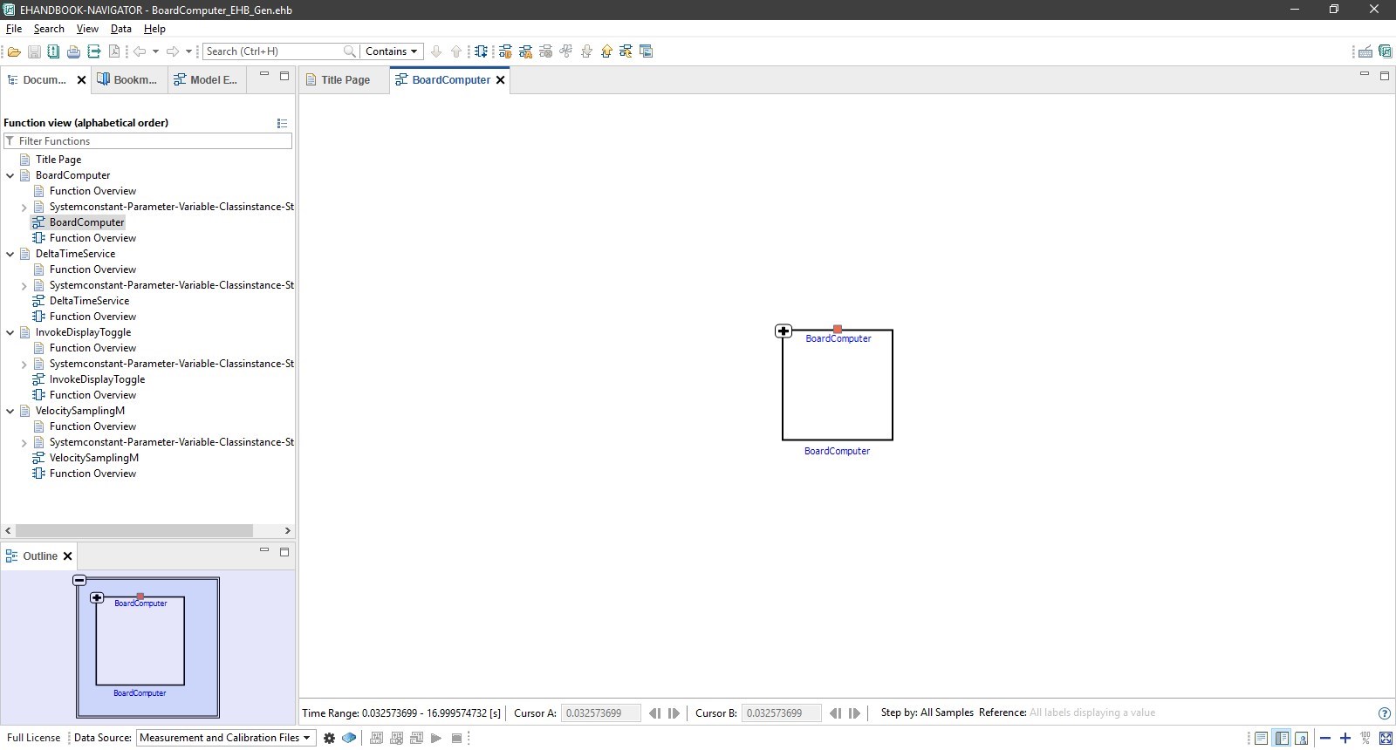Click the Filter Functions input field
The height and width of the screenshot is (750, 1396).
pyautogui.click(x=153, y=141)
